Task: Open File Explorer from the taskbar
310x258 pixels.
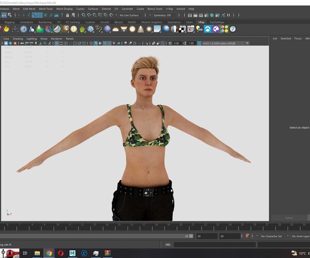Action: coord(37,253)
